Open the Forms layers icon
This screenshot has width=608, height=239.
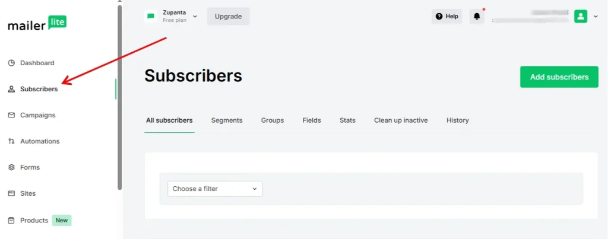click(x=11, y=167)
